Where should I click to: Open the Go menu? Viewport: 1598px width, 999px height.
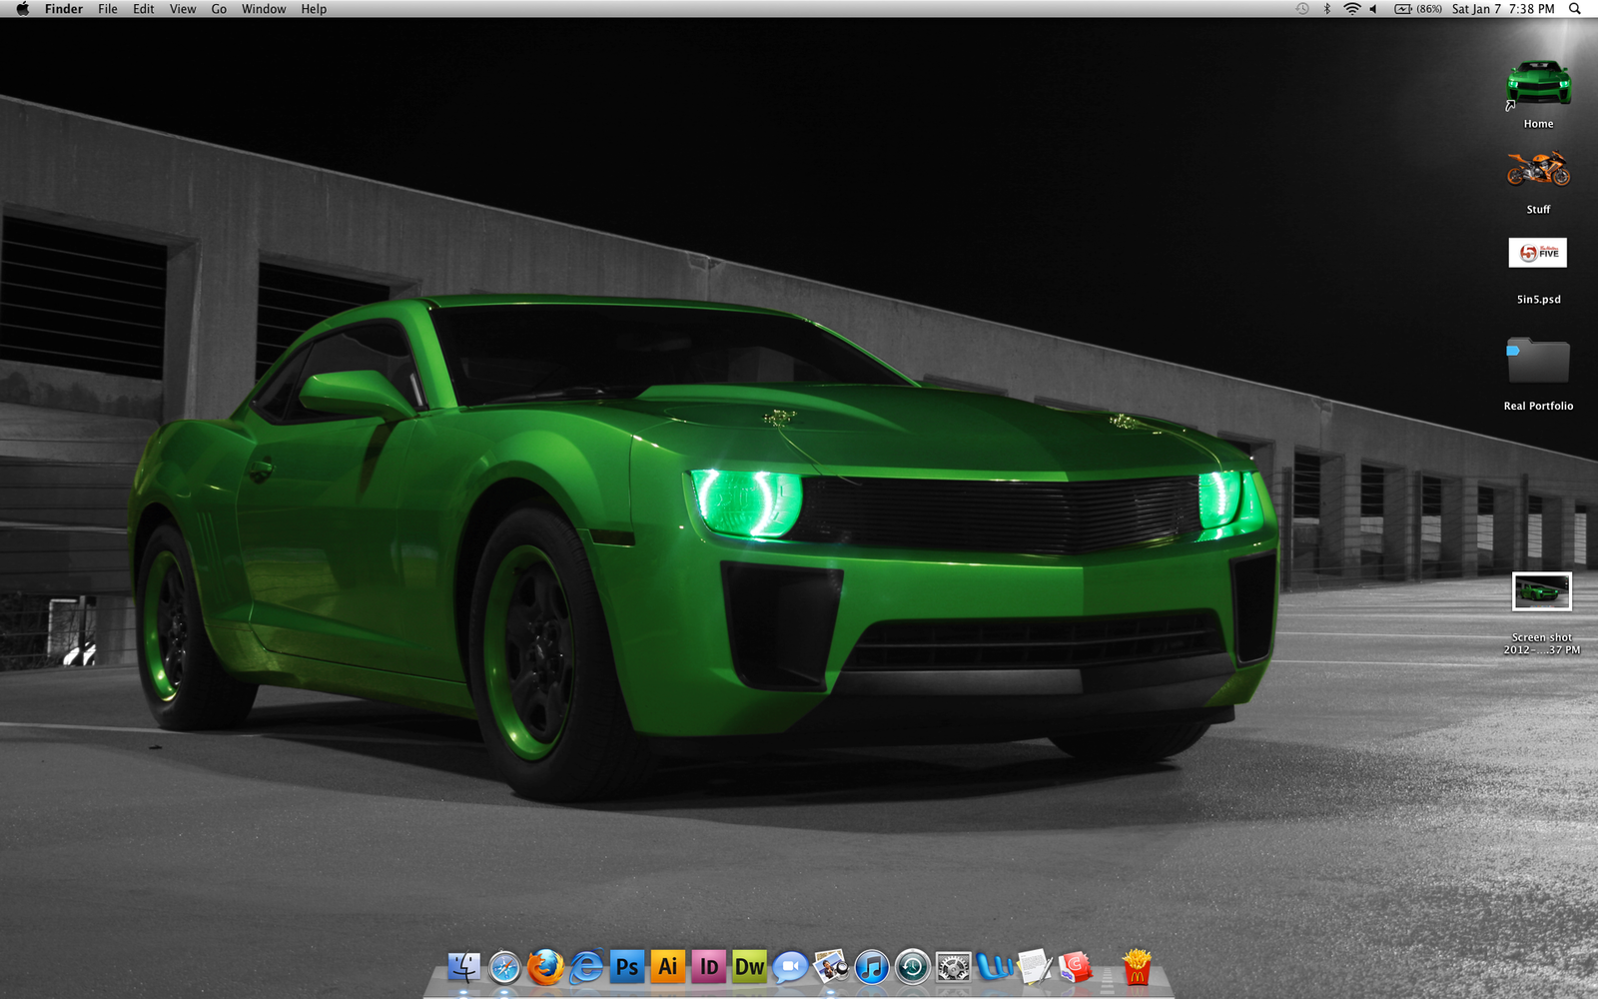[219, 9]
